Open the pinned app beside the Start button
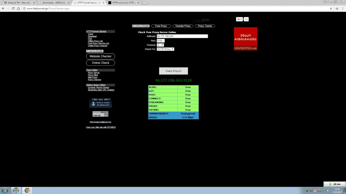 click(16, 190)
